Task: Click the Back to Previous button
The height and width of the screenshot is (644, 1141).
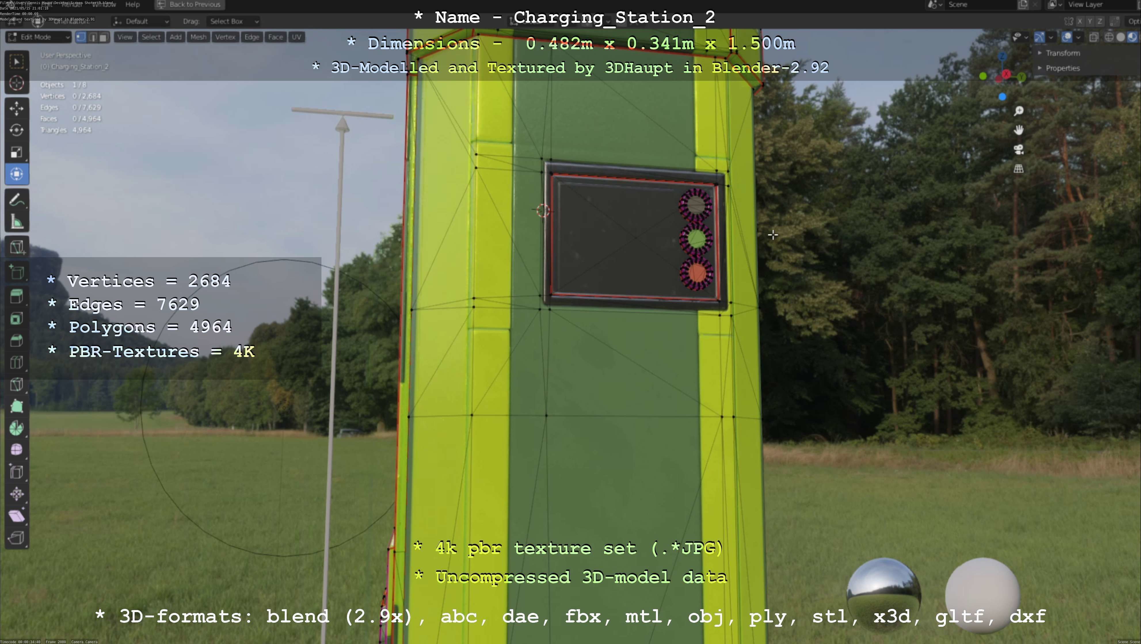Action: coord(190,4)
